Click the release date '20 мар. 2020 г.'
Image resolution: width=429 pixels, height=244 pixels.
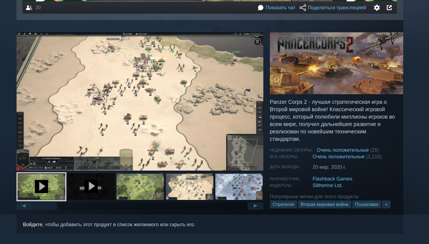(329, 167)
